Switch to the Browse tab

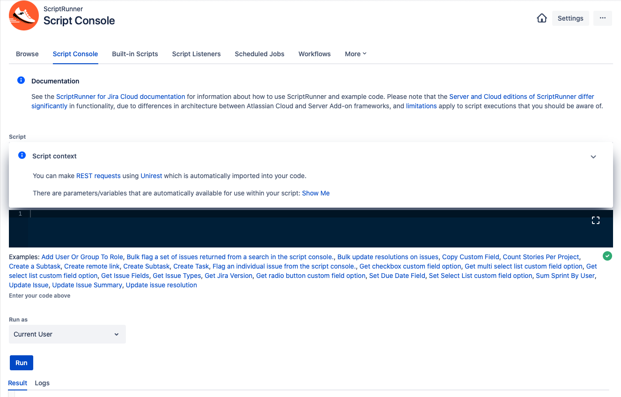pos(27,54)
